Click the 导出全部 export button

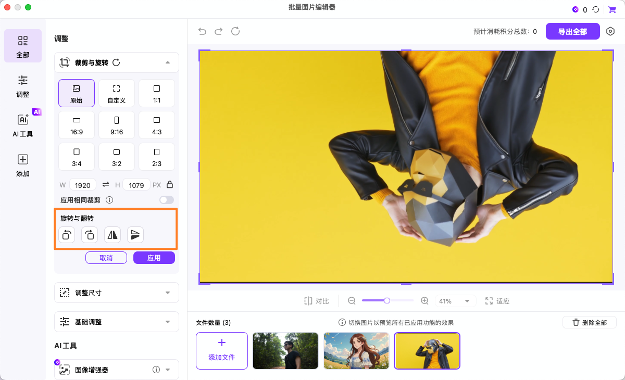coord(572,31)
